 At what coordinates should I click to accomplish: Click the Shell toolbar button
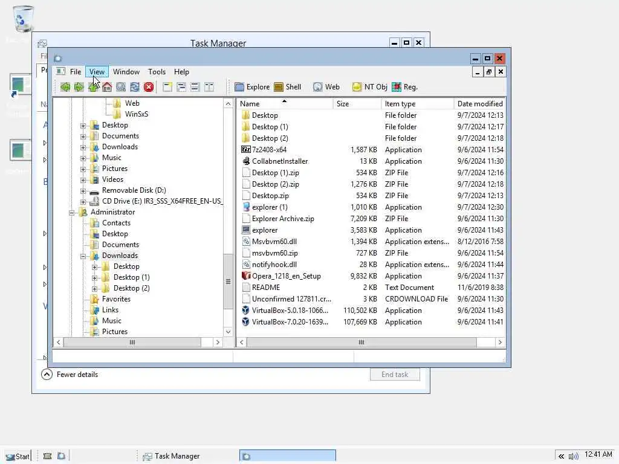(x=287, y=87)
